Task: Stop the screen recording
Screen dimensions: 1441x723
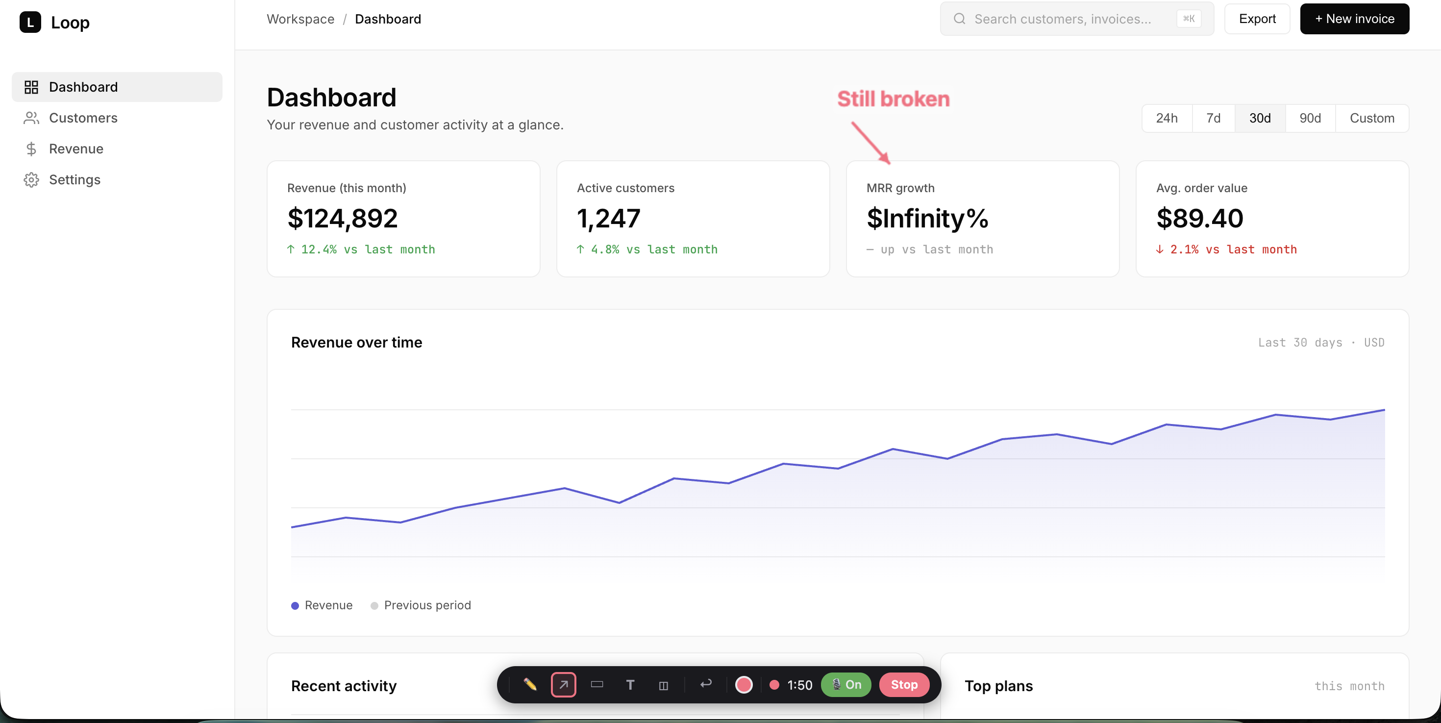Action: pyautogui.click(x=904, y=684)
